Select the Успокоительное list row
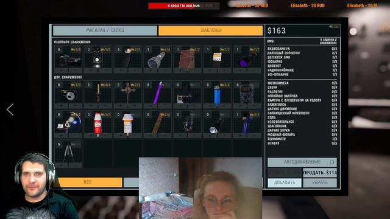 click(302, 122)
